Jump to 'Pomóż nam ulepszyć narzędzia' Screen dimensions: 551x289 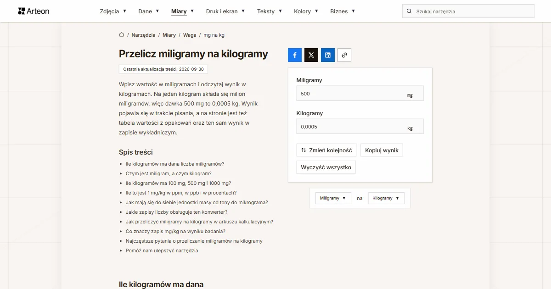pyautogui.click(x=162, y=250)
